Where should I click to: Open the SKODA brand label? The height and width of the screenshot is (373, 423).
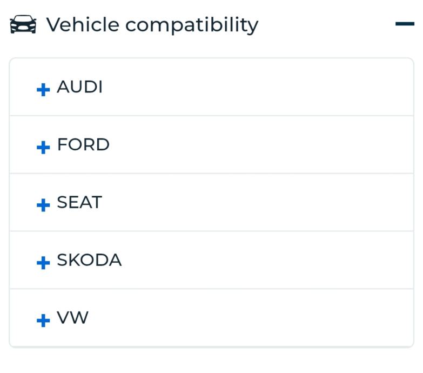pos(89,261)
